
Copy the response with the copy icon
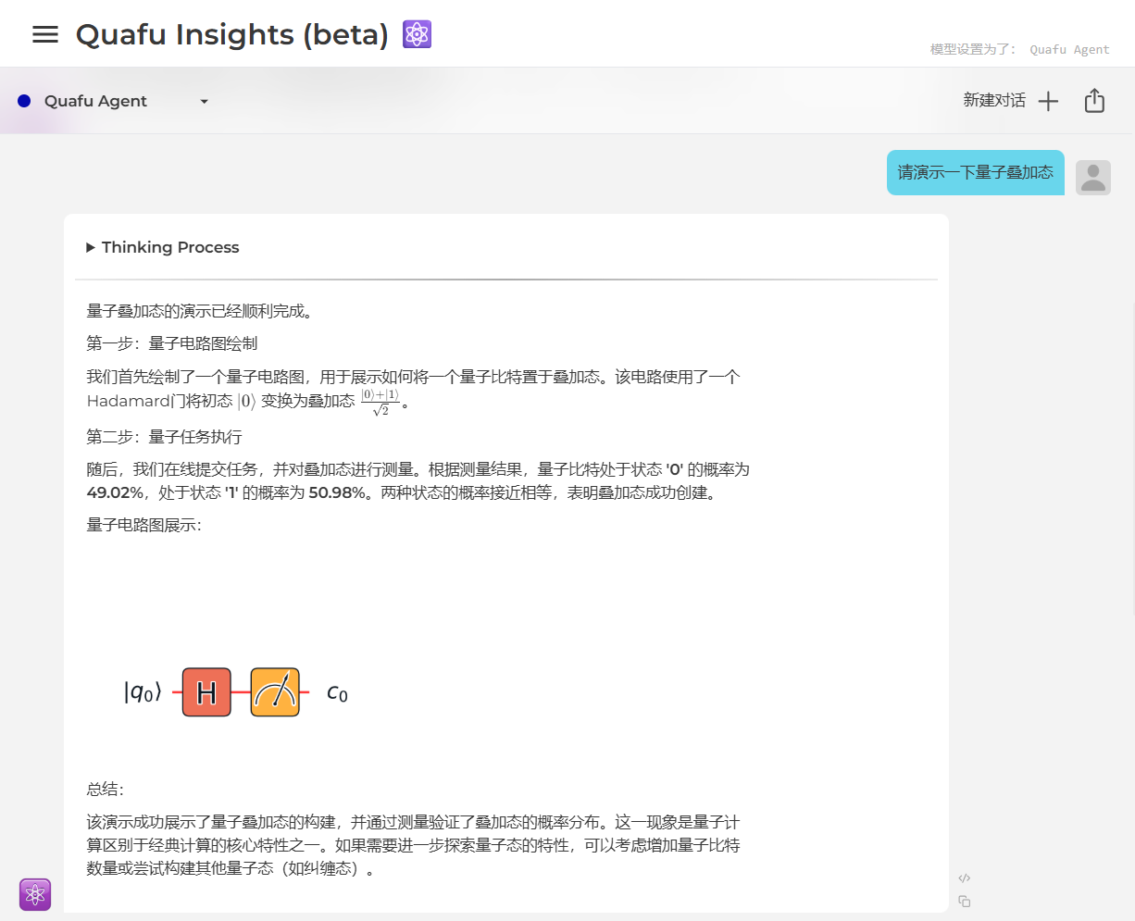pos(964,902)
